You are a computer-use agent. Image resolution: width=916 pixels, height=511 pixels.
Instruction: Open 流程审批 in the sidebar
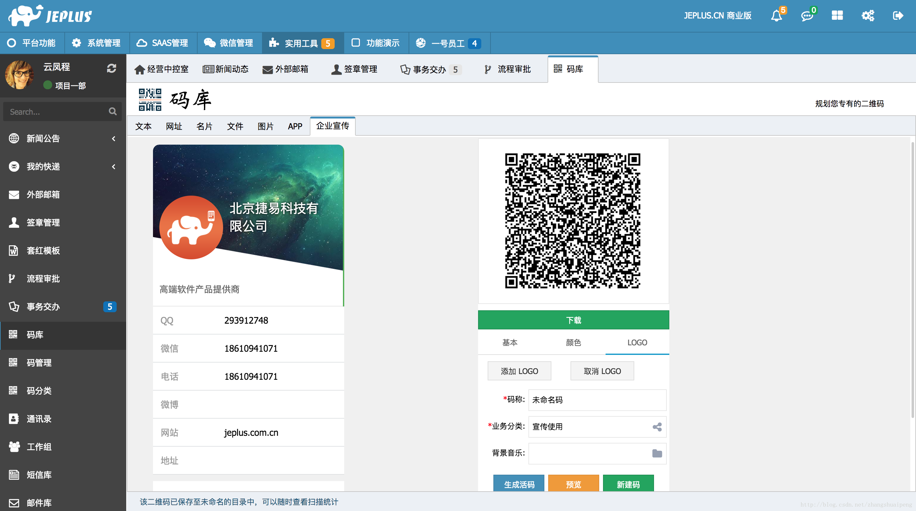coord(63,279)
